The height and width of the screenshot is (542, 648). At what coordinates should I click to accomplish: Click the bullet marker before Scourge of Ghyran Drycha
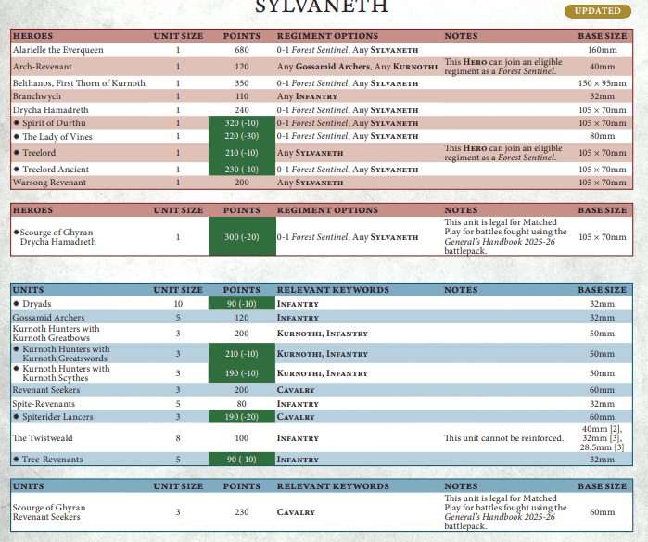(x=16, y=232)
